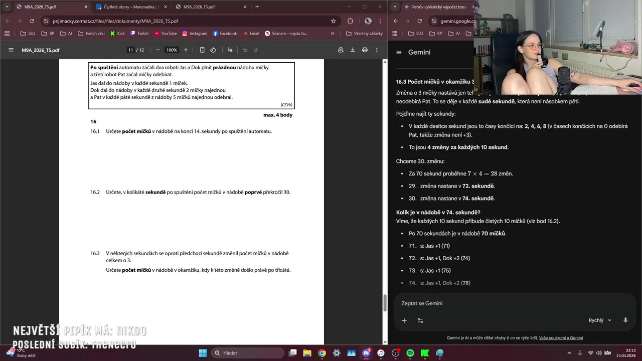Zoom out the PDF document
Viewport: 642px width, 361px height.
(157, 50)
